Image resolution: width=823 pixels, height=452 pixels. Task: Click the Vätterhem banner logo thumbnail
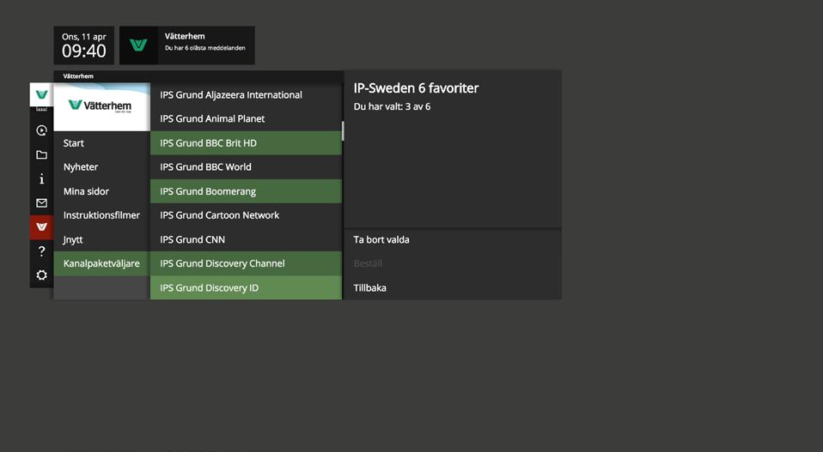click(x=102, y=107)
